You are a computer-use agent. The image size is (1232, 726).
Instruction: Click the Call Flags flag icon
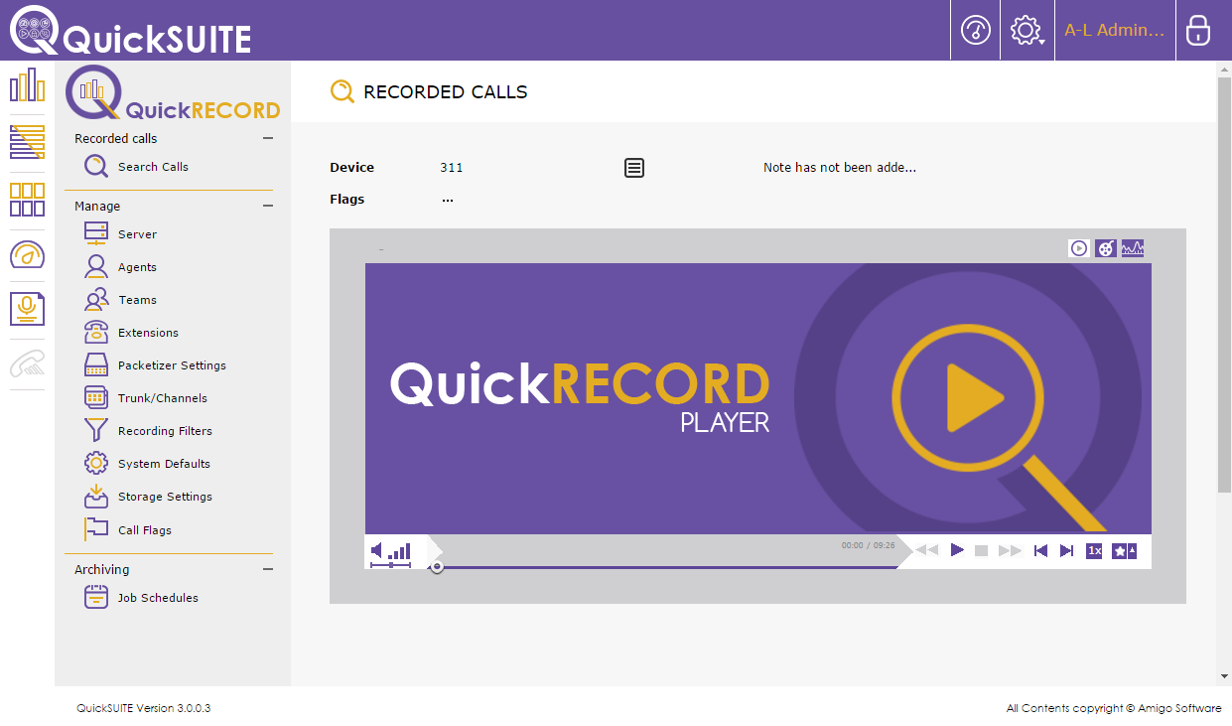[x=96, y=529]
